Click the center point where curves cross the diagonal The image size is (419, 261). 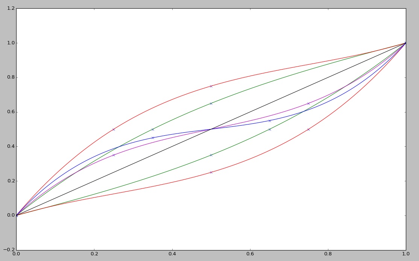(x=211, y=129)
